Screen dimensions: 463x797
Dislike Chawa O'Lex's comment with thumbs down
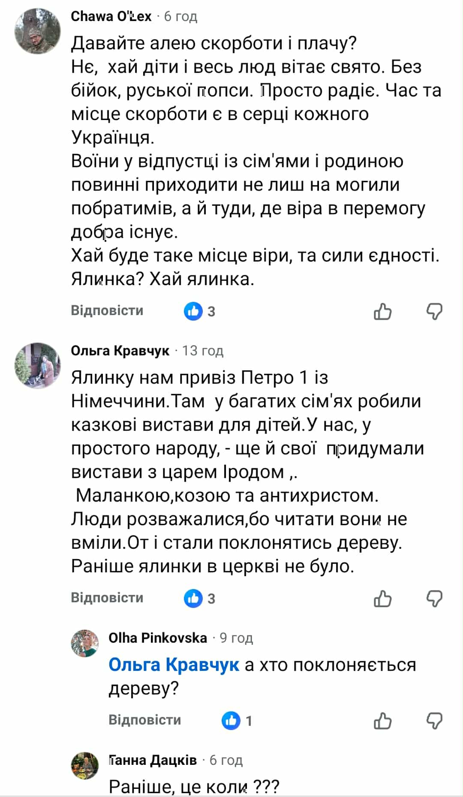[x=434, y=311]
